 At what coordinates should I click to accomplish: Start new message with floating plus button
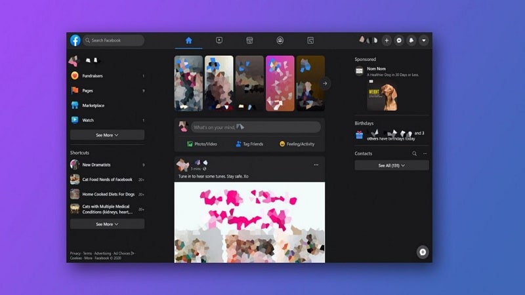(423, 252)
